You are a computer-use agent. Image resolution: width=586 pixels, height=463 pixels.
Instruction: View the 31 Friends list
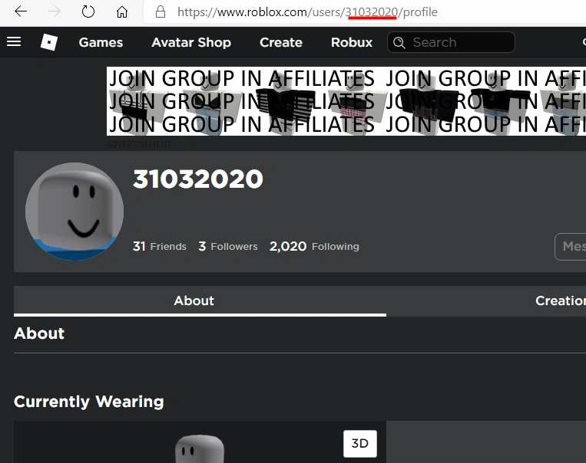[160, 246]
